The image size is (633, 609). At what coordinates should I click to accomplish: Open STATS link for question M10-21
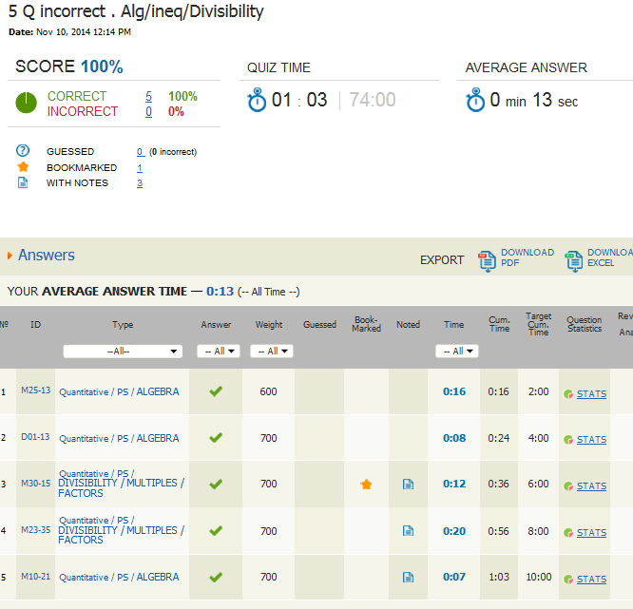tap(591, 580)
